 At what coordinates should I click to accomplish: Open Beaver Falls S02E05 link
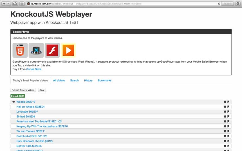29,146
